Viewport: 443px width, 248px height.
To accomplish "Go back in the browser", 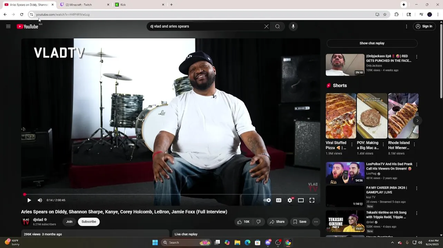I will 5,14.
